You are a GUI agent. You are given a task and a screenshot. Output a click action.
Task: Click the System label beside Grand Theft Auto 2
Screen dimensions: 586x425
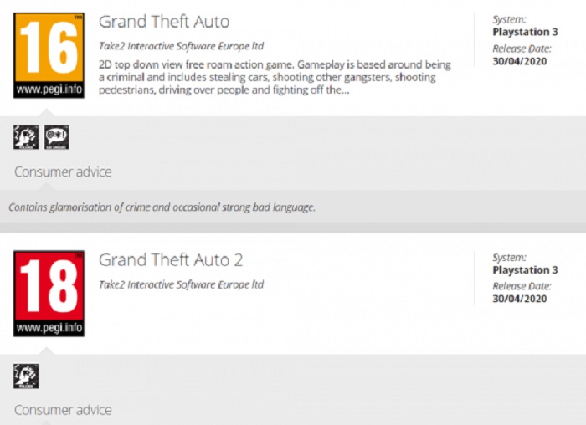509,258
